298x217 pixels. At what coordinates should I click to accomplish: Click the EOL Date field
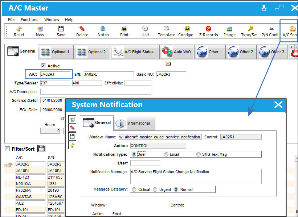pos(52,110)
